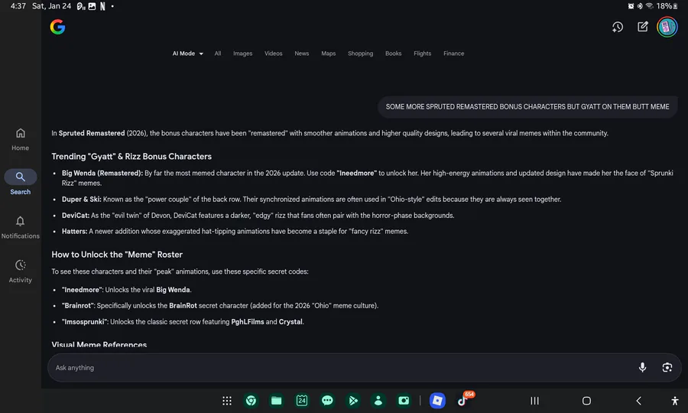Viewport: 688px width, 413px height.
Task: Select Search in the sidebar
Action: tap(20, 182)
